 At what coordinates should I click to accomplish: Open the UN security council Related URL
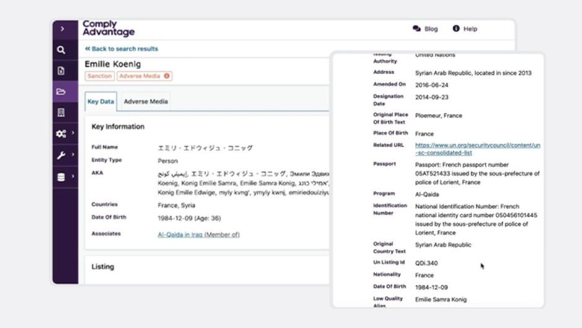click(477, 149)
